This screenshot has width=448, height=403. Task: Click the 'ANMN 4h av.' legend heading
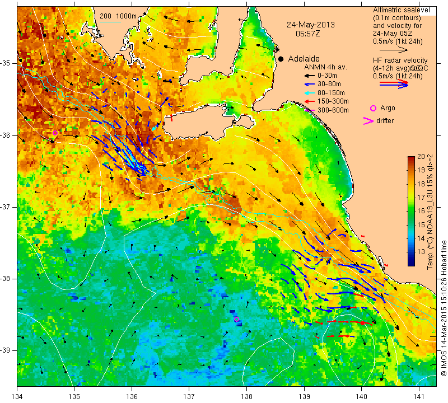325,67
